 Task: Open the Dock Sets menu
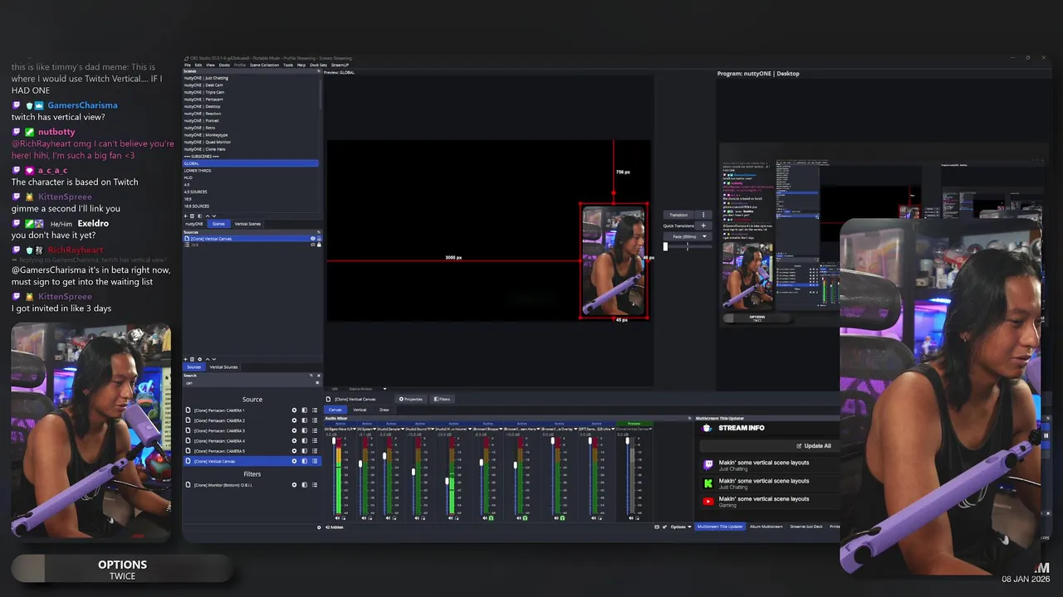[318, 65]
